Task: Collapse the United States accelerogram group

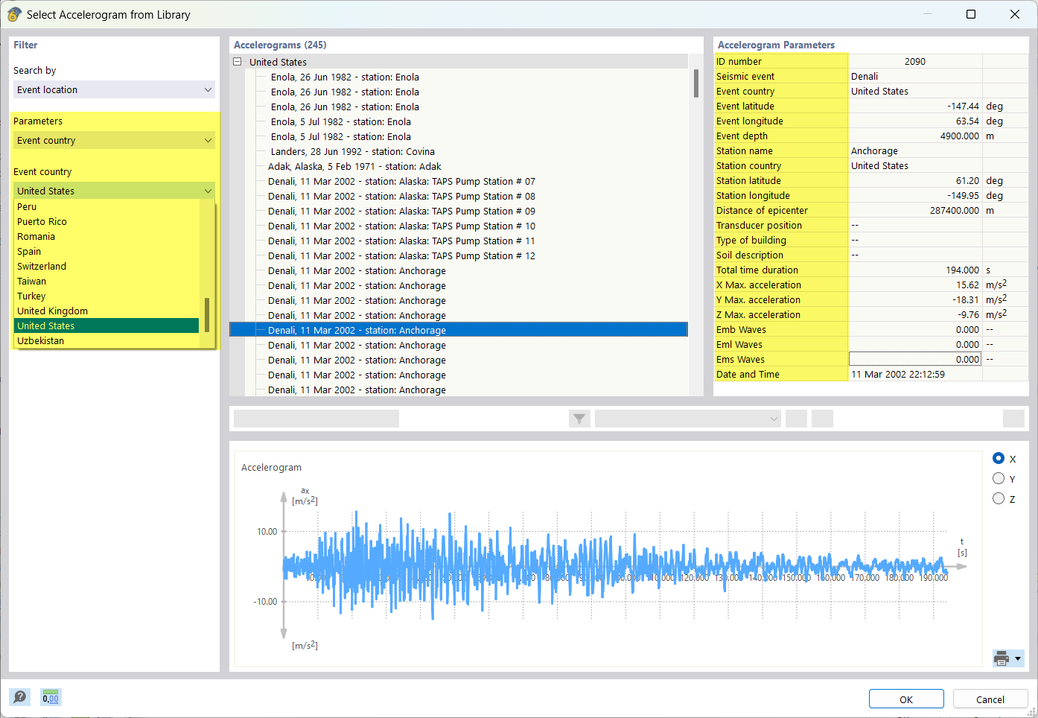Action: click(x=237, y=62)
